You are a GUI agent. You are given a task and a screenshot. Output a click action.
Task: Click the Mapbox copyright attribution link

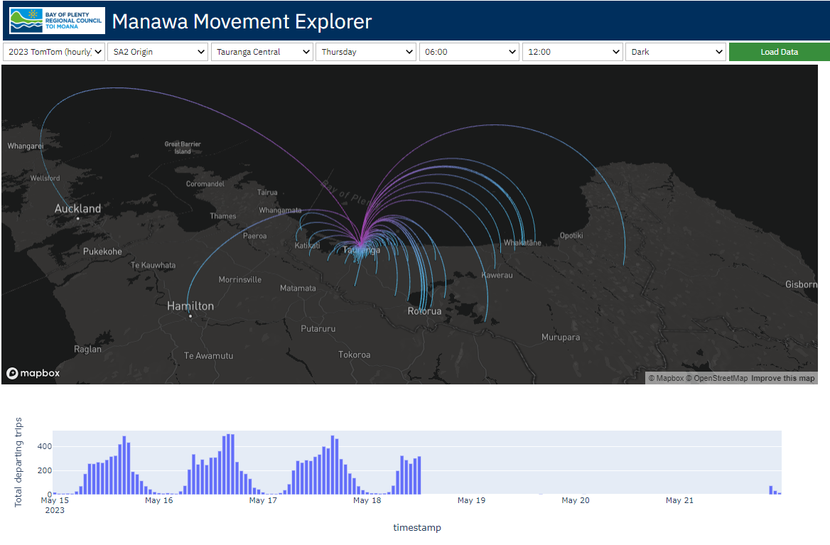[666, 378]
